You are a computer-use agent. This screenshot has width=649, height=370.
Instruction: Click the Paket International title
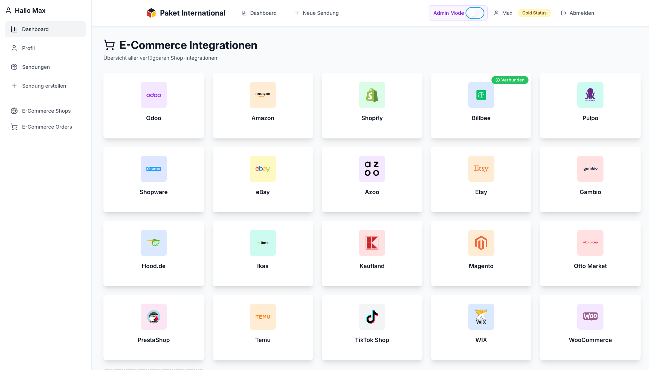(193, 13)
